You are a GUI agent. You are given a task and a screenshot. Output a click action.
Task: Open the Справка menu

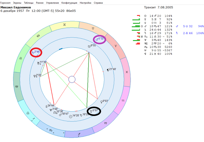98,3
